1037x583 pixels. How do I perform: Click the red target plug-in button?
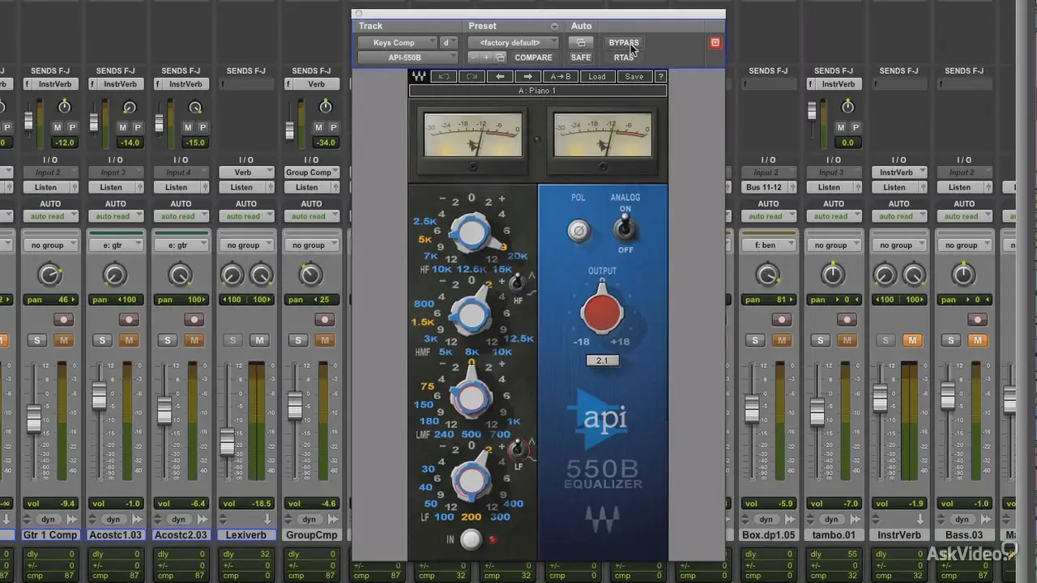tap(715, 42)
